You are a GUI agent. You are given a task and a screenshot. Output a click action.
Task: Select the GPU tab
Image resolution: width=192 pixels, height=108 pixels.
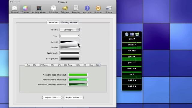(x=59, y=65)
